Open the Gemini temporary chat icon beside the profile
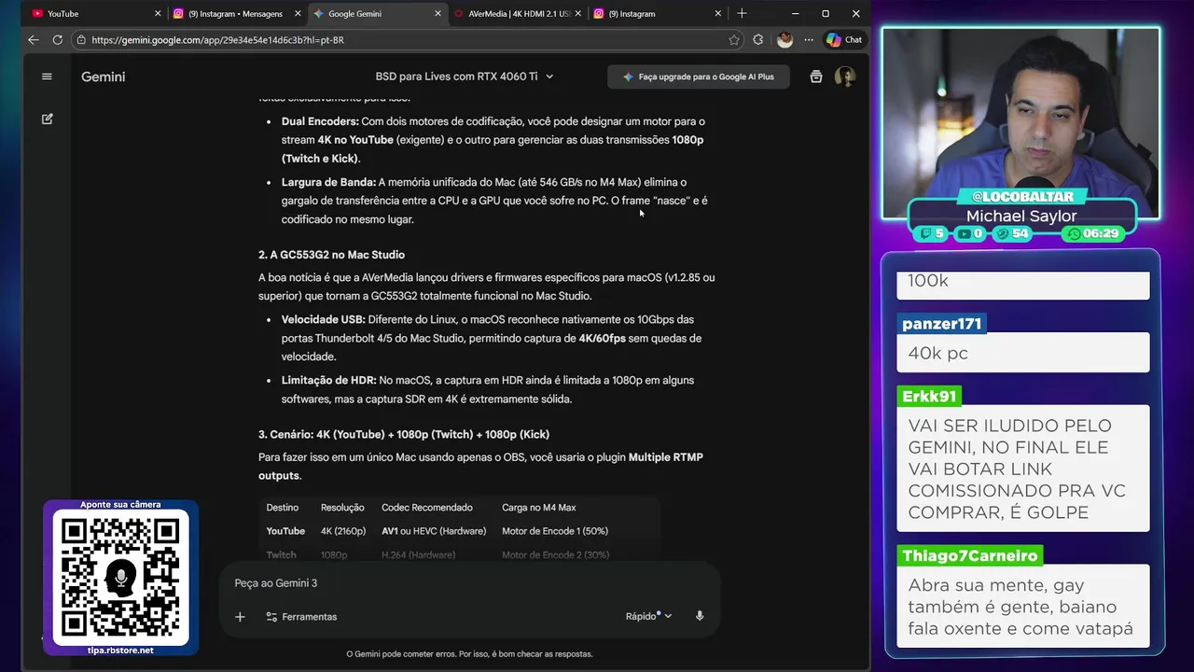This screenshot has height=672, width=1194. 816,77
